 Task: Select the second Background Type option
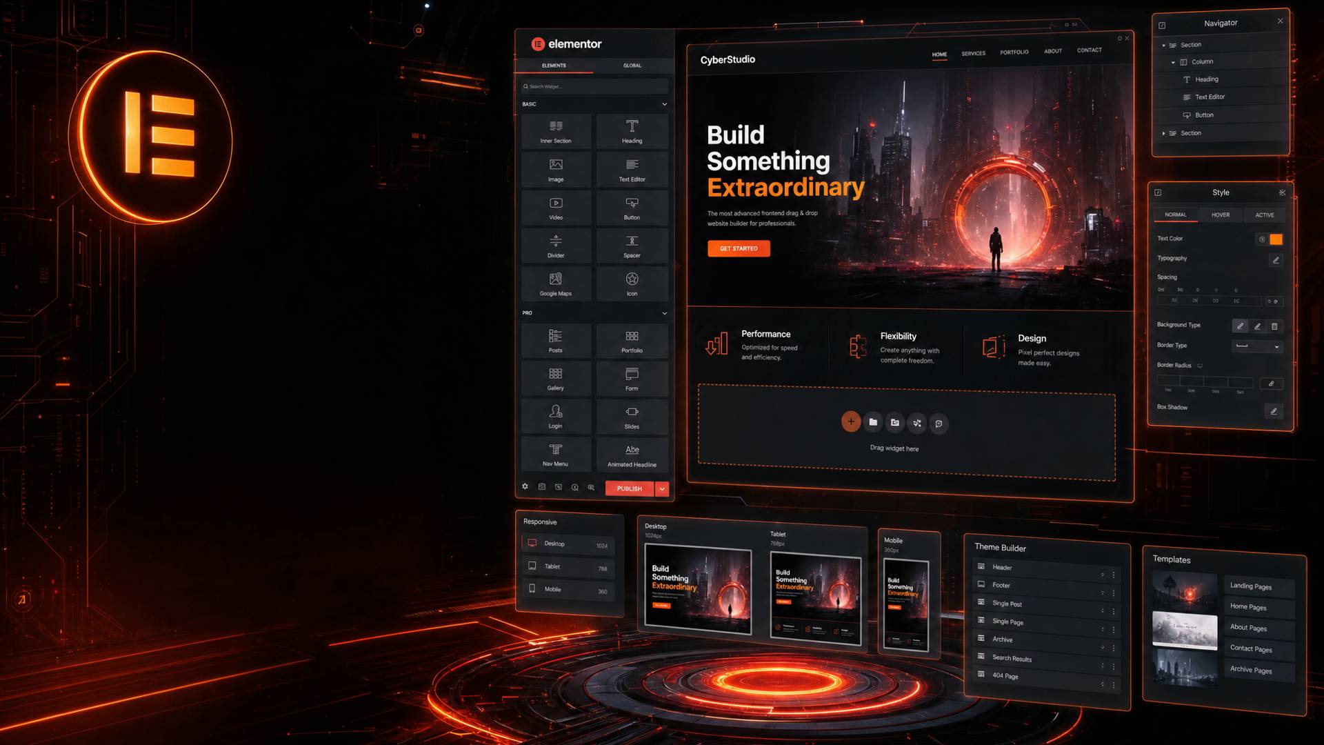coord(1257,326)
